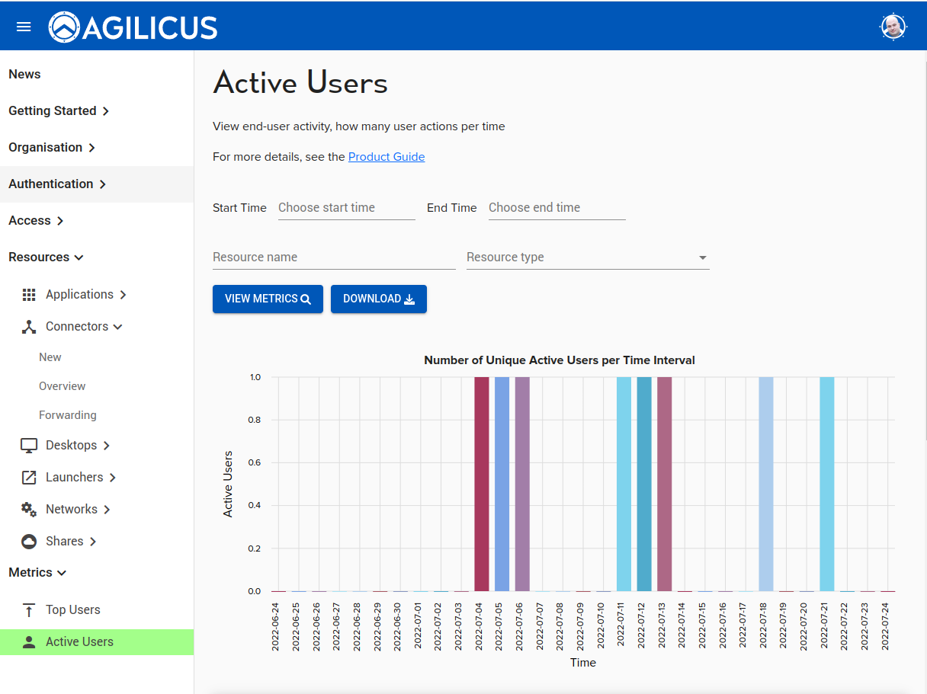The image size is (927, 694).
Task: Click the Applications grid icon
Action: [29, 295]
